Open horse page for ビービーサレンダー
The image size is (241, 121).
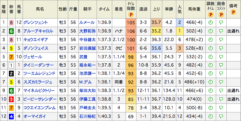coord(40,99)
